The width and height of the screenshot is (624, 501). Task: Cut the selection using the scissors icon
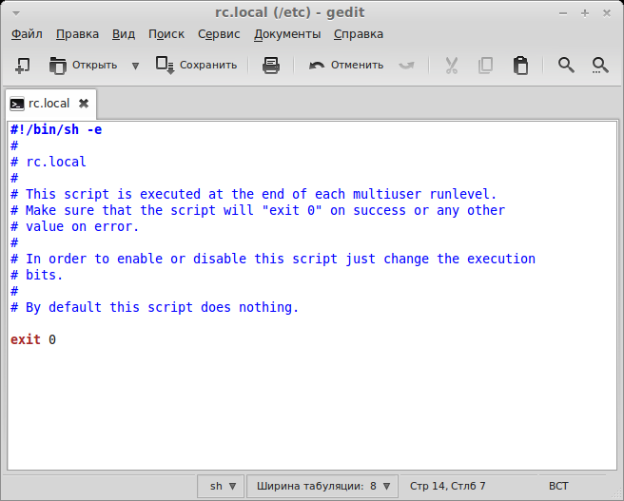point(451,66)
